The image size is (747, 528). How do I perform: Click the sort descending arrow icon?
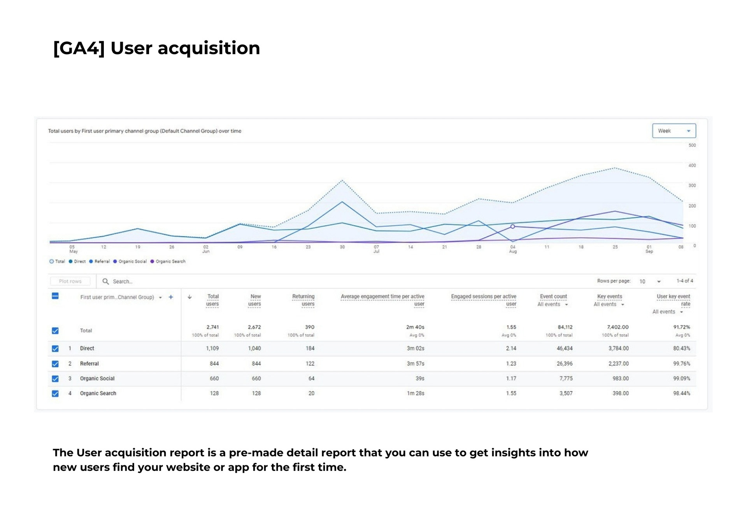coord(189,297)
